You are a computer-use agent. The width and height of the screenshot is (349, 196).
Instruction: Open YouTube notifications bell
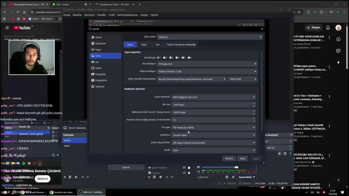coord(328,27)
